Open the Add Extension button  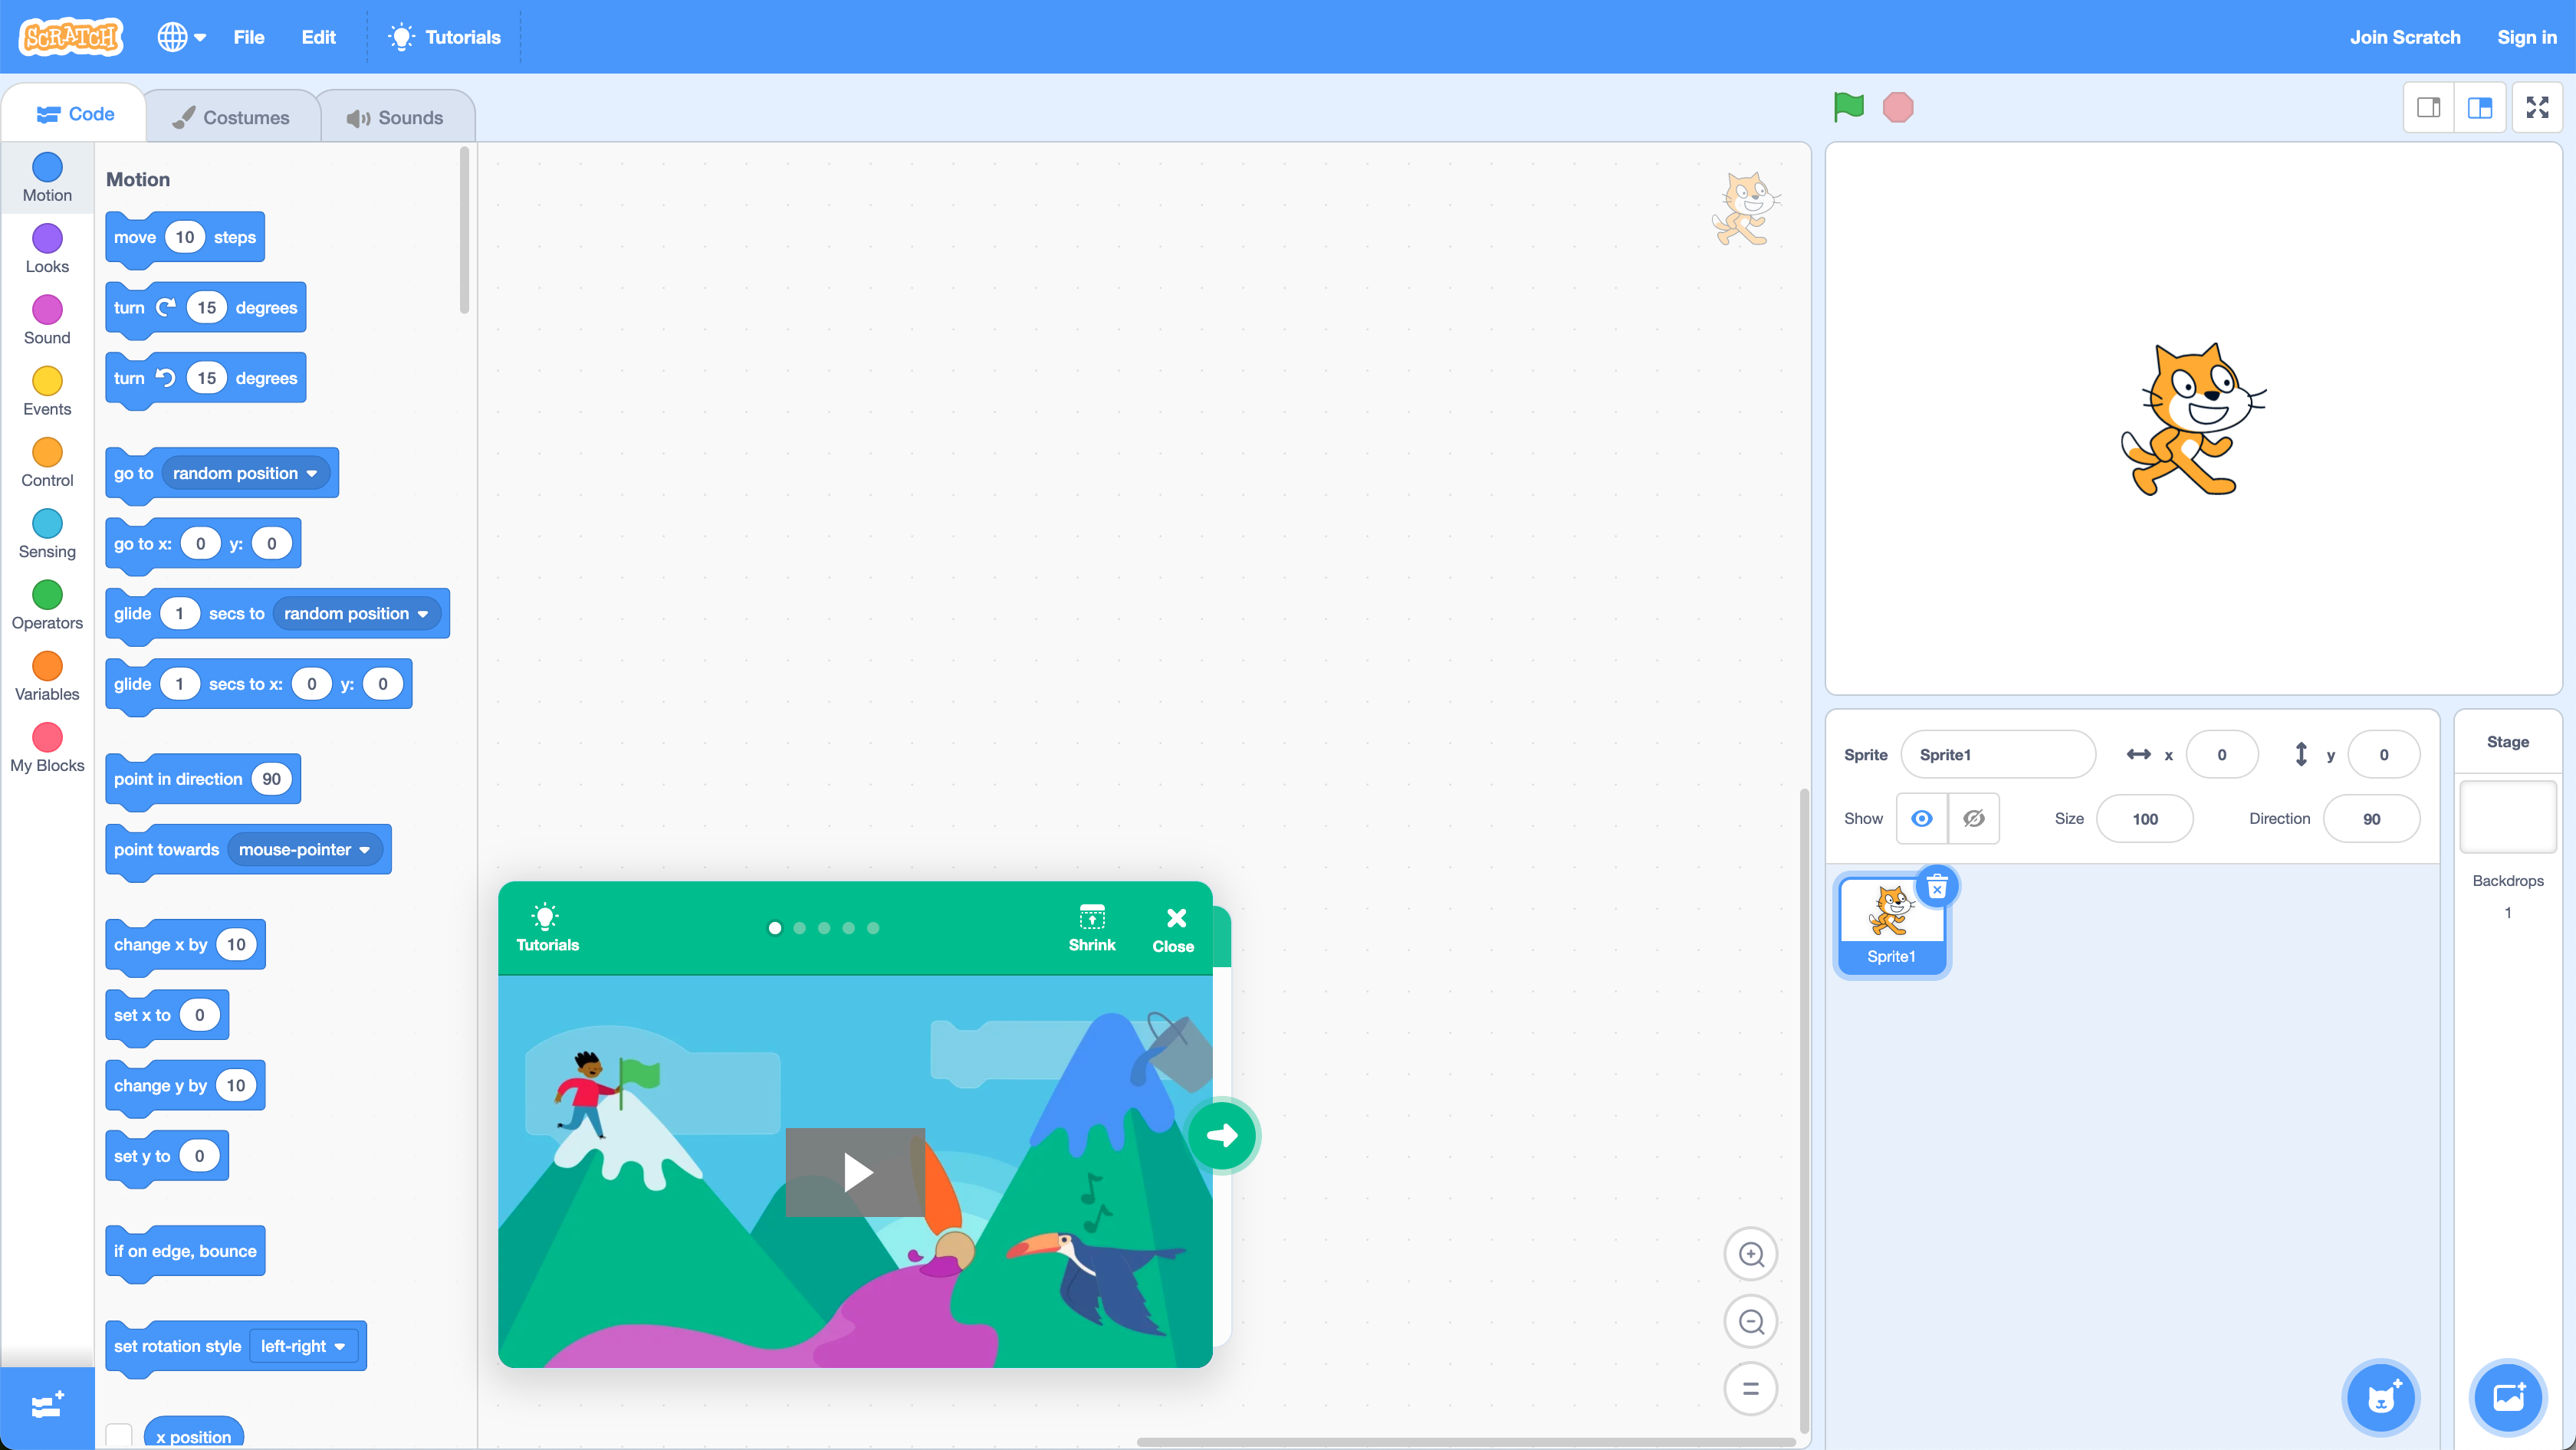coord(47,1406)
